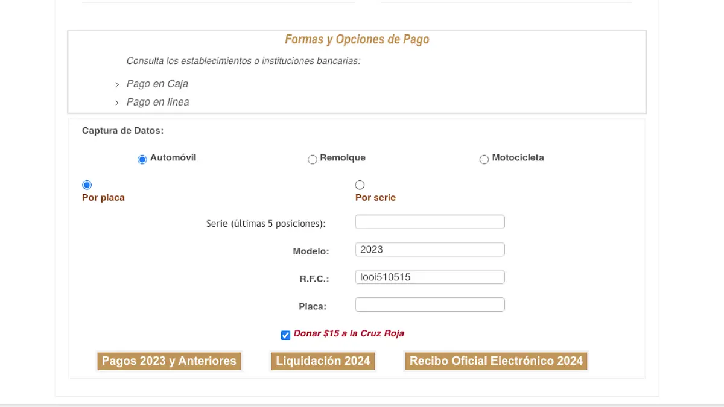Click the Donar $15 a la Cruz Roja label
This screenshot has width=724, height=407.
[x=349, y=333]
